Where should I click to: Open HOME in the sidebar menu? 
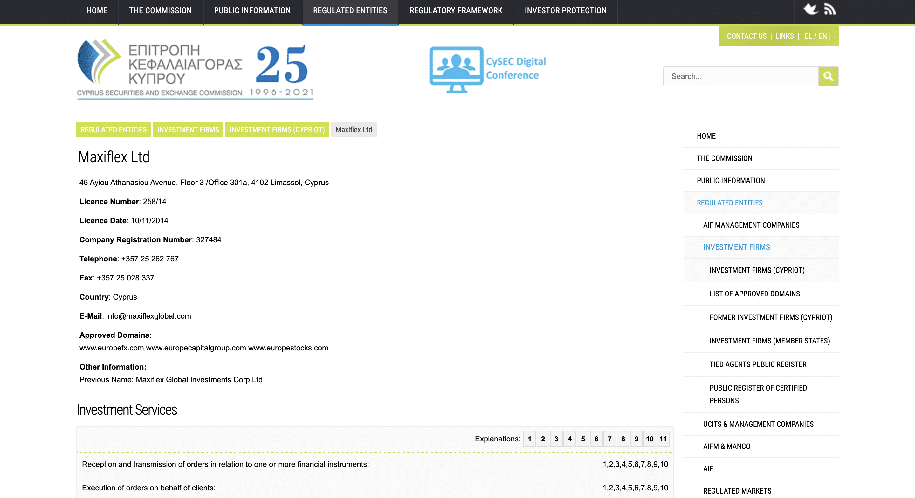click(x=761, y=136)
